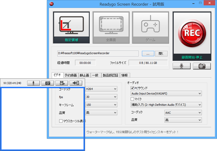Image resolution: width=217 pixels, height=151 pixels.
Task: Click the 録画開始·停止 label
Action: pos(192,57)
